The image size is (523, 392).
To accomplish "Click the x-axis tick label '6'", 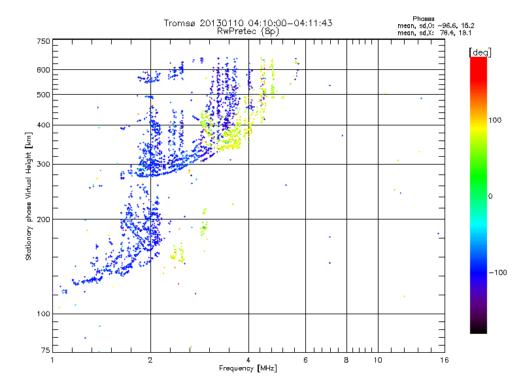I will 305,360.
